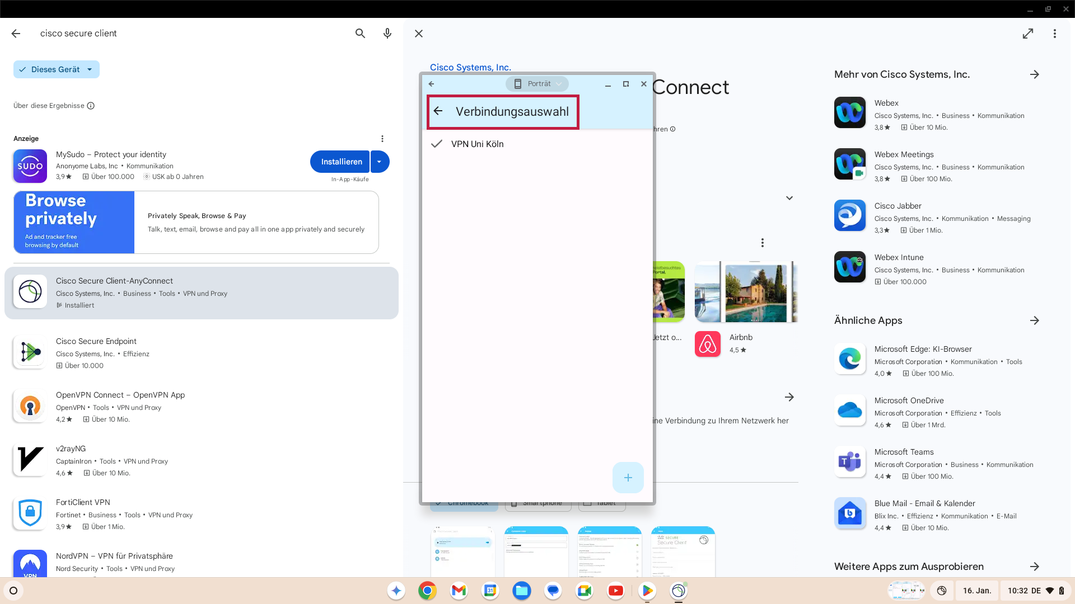Image resolution: width=1075 pixels, height=604 pixels.
Task: Open the Microsoft Teams app icon
Action: coord(850,461)
